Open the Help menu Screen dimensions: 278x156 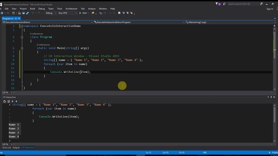click(x=113, y=9)
